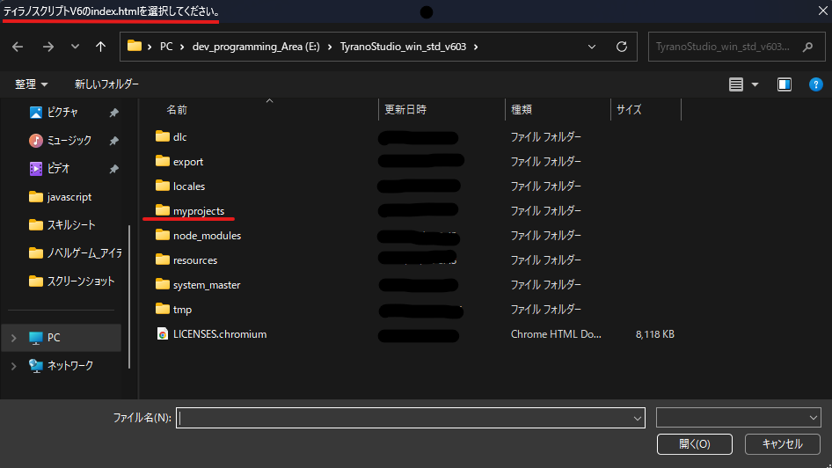This screenshot has width=832, height=468.
Task: Open the myprojects folder
Action: pos(198,211)
